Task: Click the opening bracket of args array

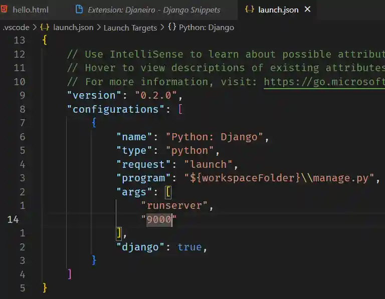Action: click(168, 192)
